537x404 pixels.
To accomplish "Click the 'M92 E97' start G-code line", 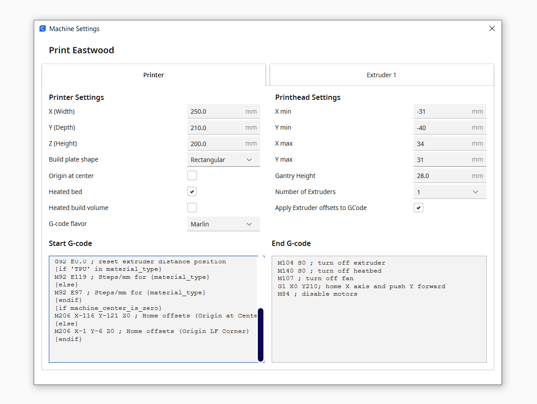I will click(x=130, y=293).
